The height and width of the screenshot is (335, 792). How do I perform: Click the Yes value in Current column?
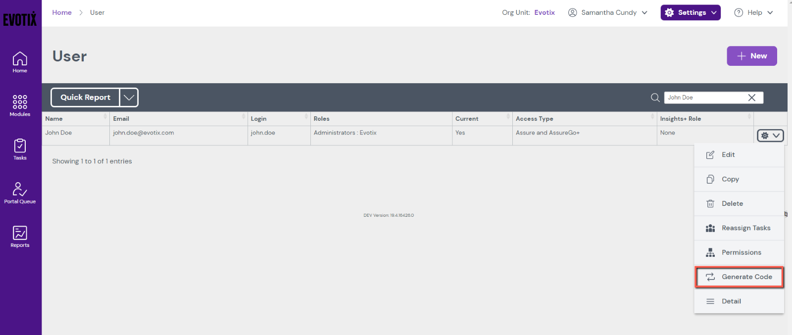(460, 133)
